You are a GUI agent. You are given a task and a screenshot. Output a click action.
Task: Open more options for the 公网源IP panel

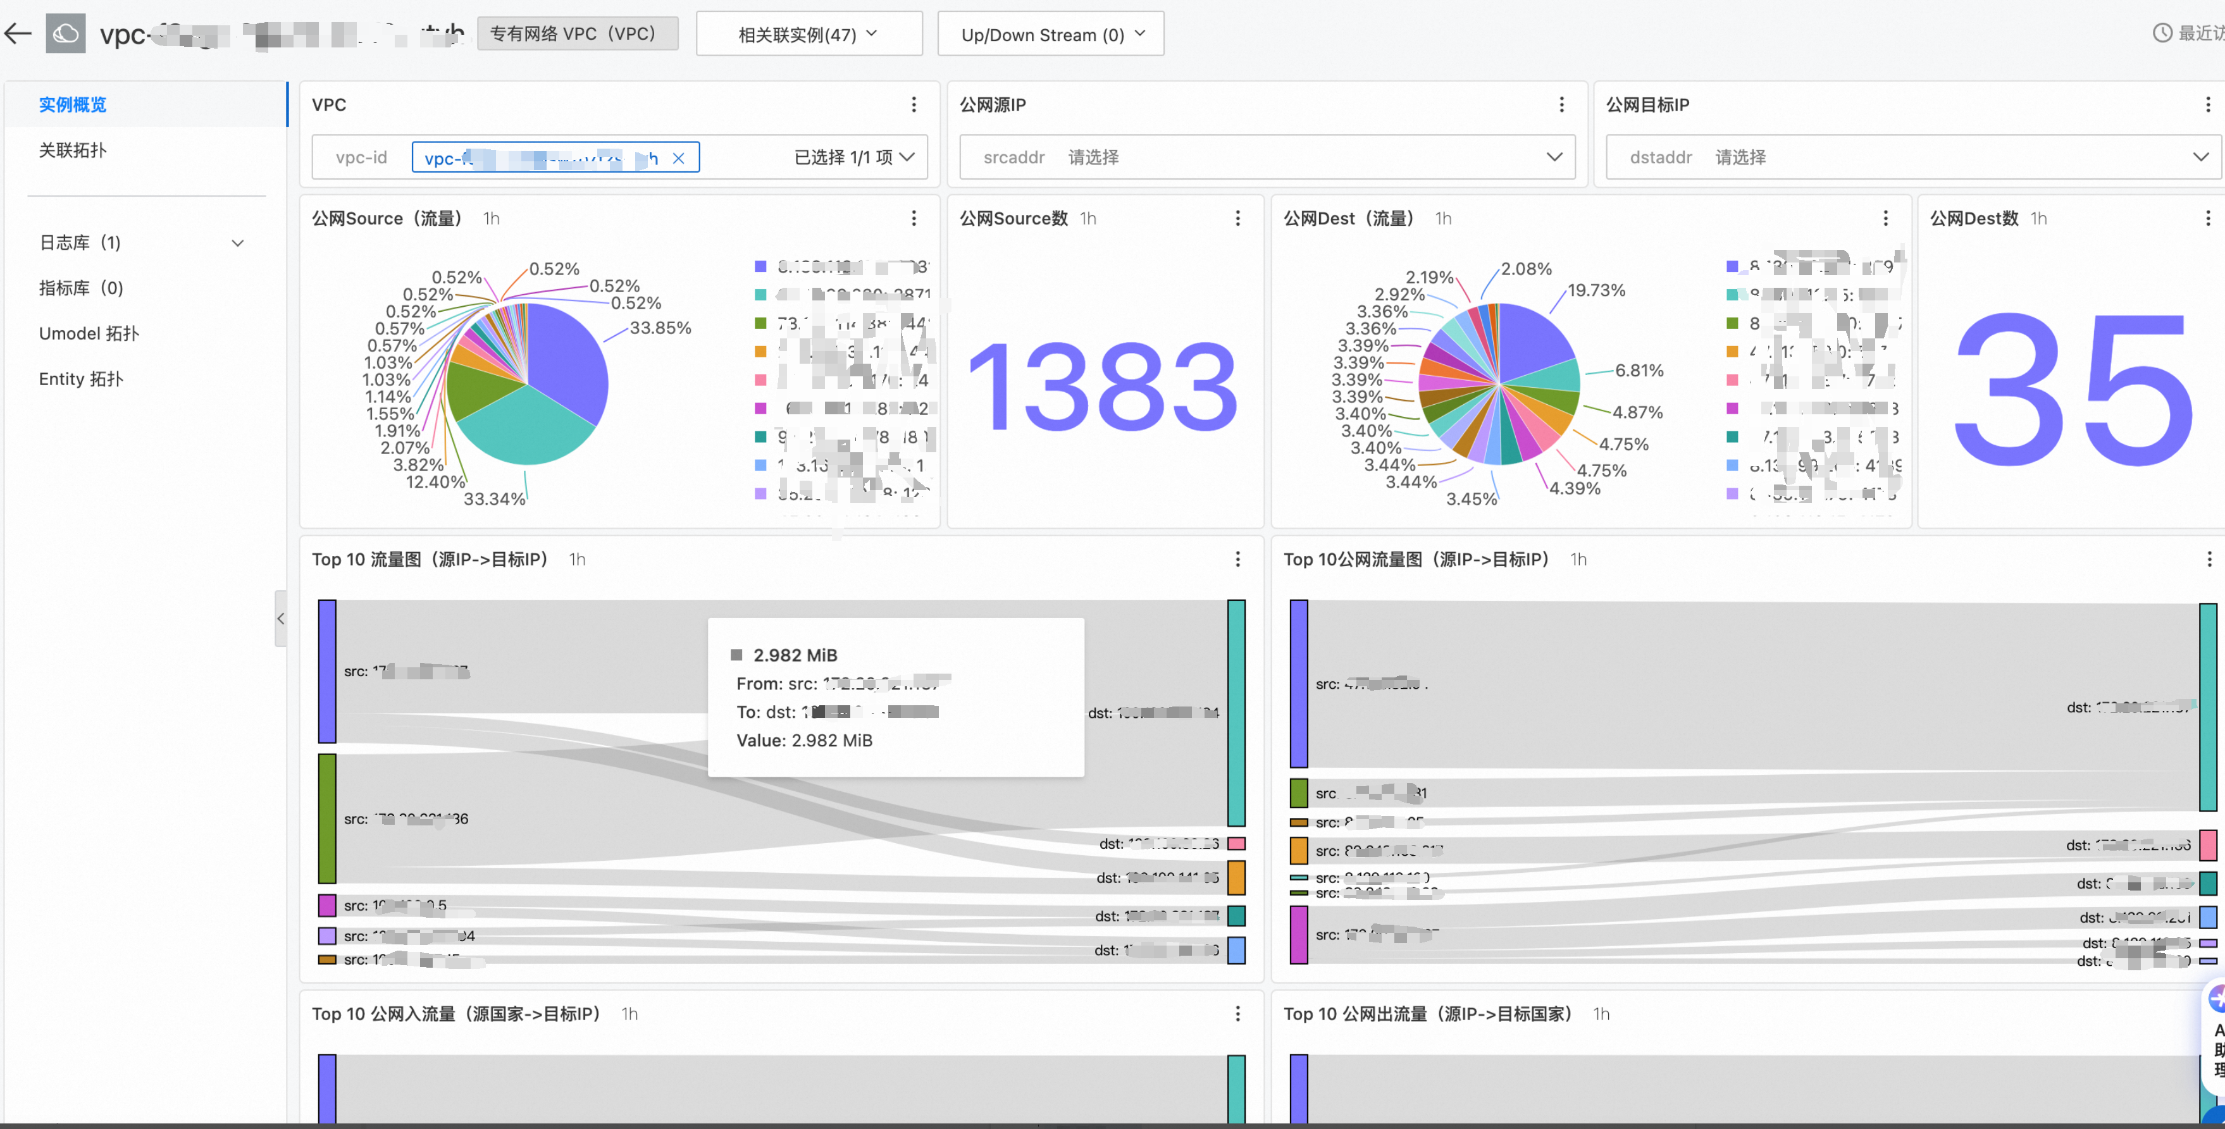(x=1561, y=104)
